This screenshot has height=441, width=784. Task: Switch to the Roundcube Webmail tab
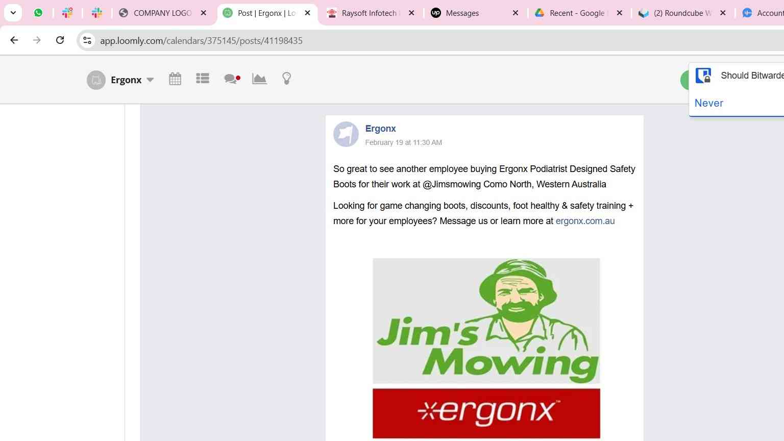point(682,13)
